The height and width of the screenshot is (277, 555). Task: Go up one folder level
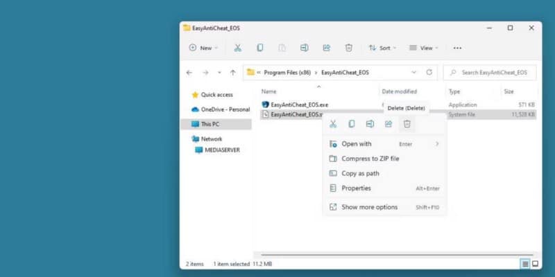tap(232, 73)
